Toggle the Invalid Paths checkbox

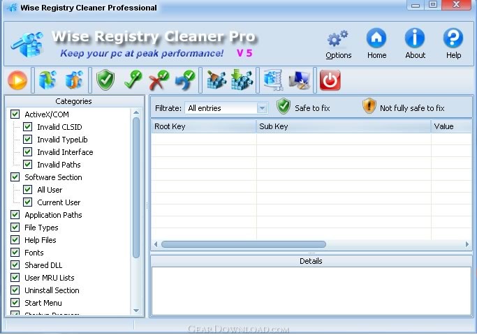[x=27, y=165]
